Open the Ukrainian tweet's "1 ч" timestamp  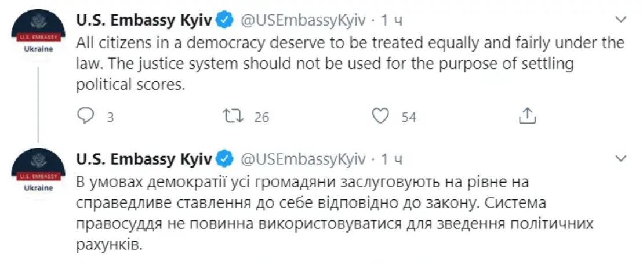pyautogui.click(x=391, y=158)
